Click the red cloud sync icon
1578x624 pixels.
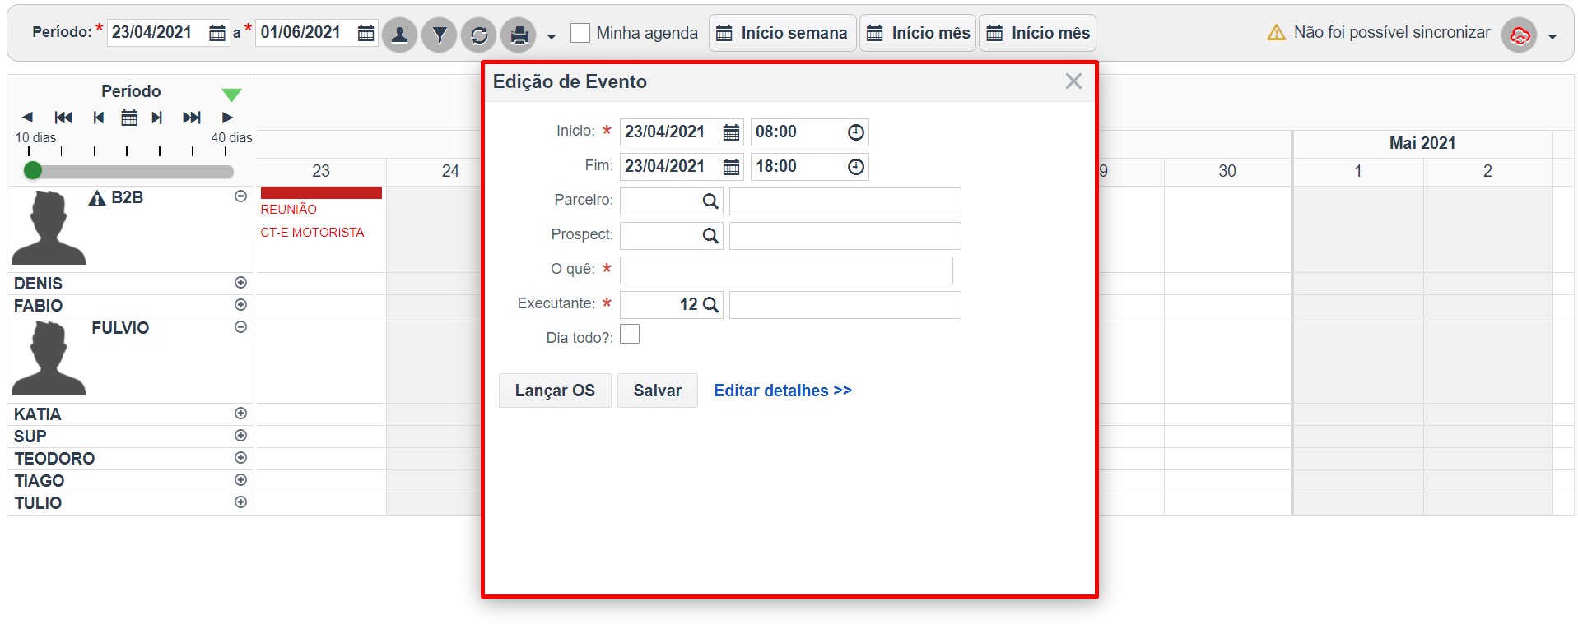point(1520,35)
